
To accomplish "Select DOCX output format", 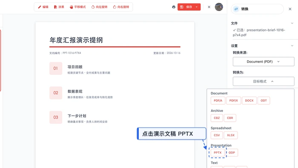I will [249, 101].
